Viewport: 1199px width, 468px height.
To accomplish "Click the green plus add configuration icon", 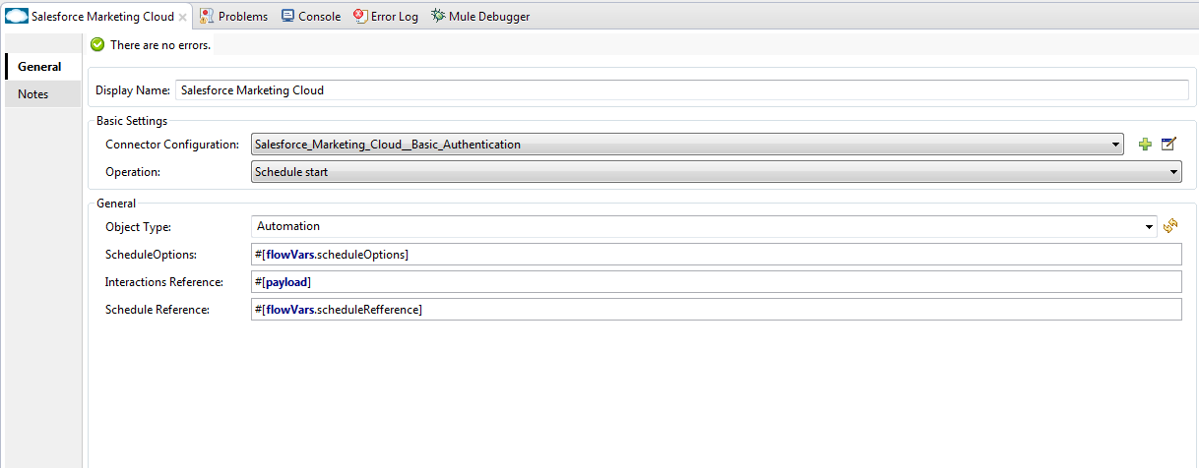I will [x=1145, y=145].
